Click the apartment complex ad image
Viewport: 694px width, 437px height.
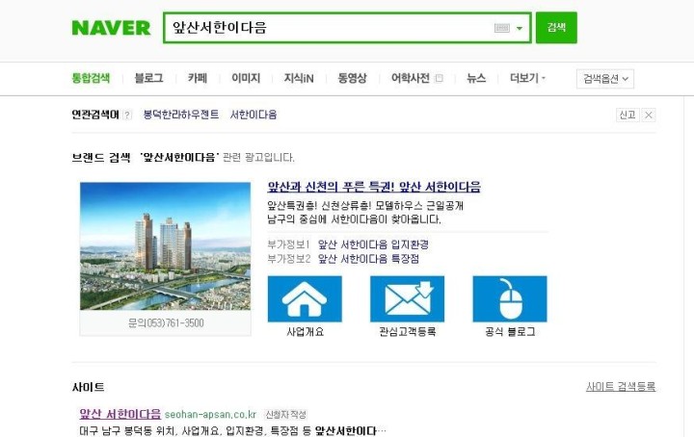coord(165,245)
